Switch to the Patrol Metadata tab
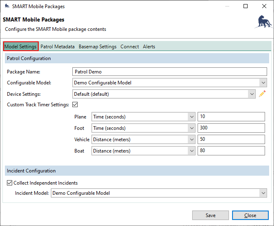The image size is (274, 226). click(57, 47)
